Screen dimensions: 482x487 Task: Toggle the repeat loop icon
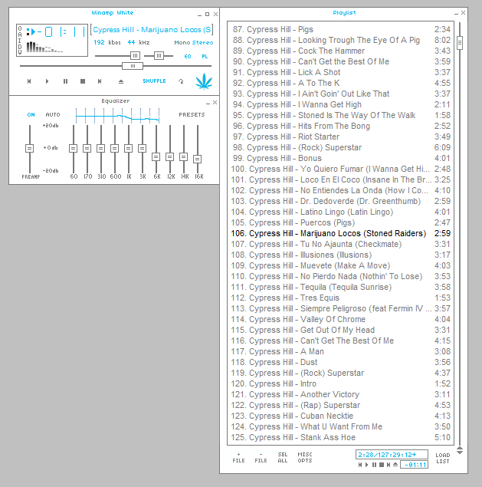pos(181,81)
